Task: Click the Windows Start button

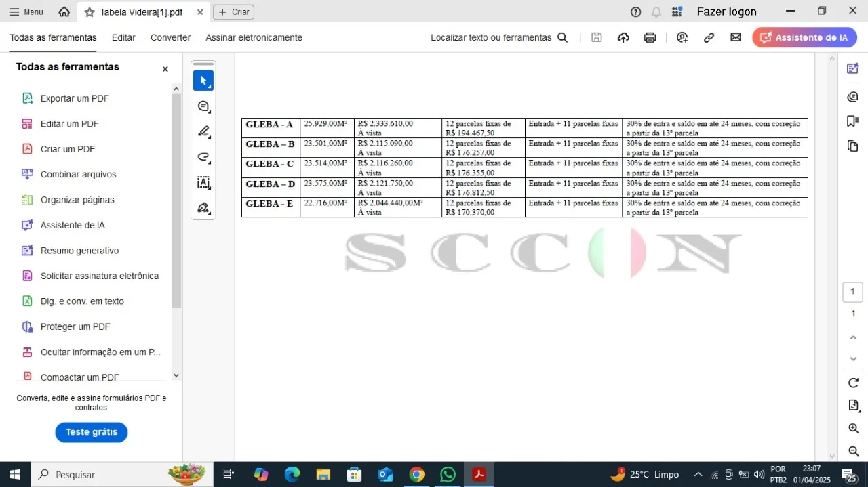Action: (15, 475)
